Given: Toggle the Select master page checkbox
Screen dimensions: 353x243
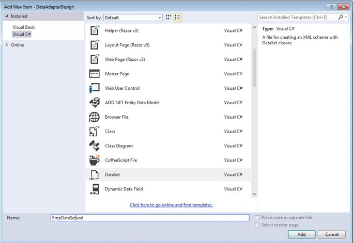Looking at the screenshot, I should tap(257, 225).
